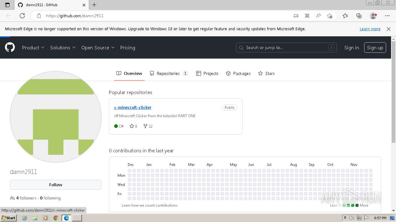The width and height of the screenshot is (396, 222).
Task: Click the browser address bar URL
Action: tap(75, 16)
